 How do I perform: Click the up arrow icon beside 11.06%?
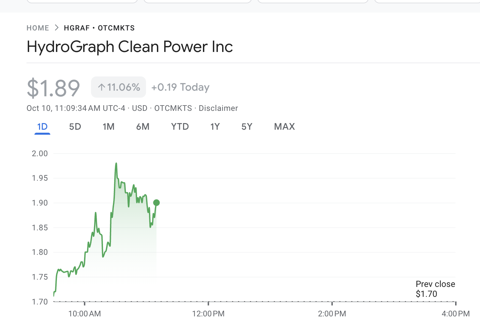[102, 87]
